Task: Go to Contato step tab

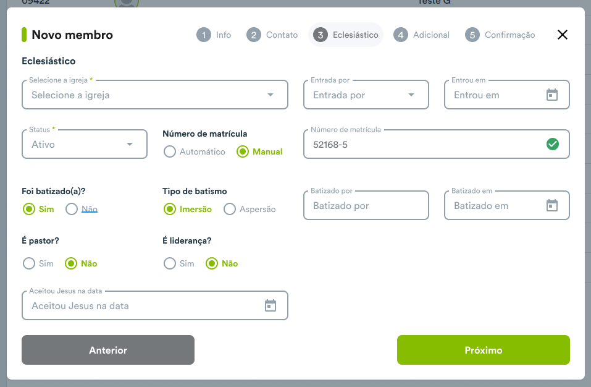Action: [272, 35]
